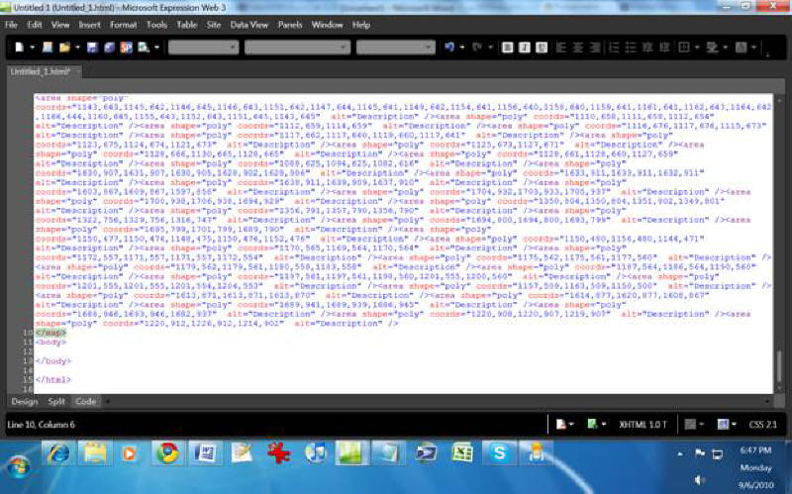Screen dimensions: 792x494
Task: Expand the Preview in Browser dropdown arrow
Action: [156, 48]
